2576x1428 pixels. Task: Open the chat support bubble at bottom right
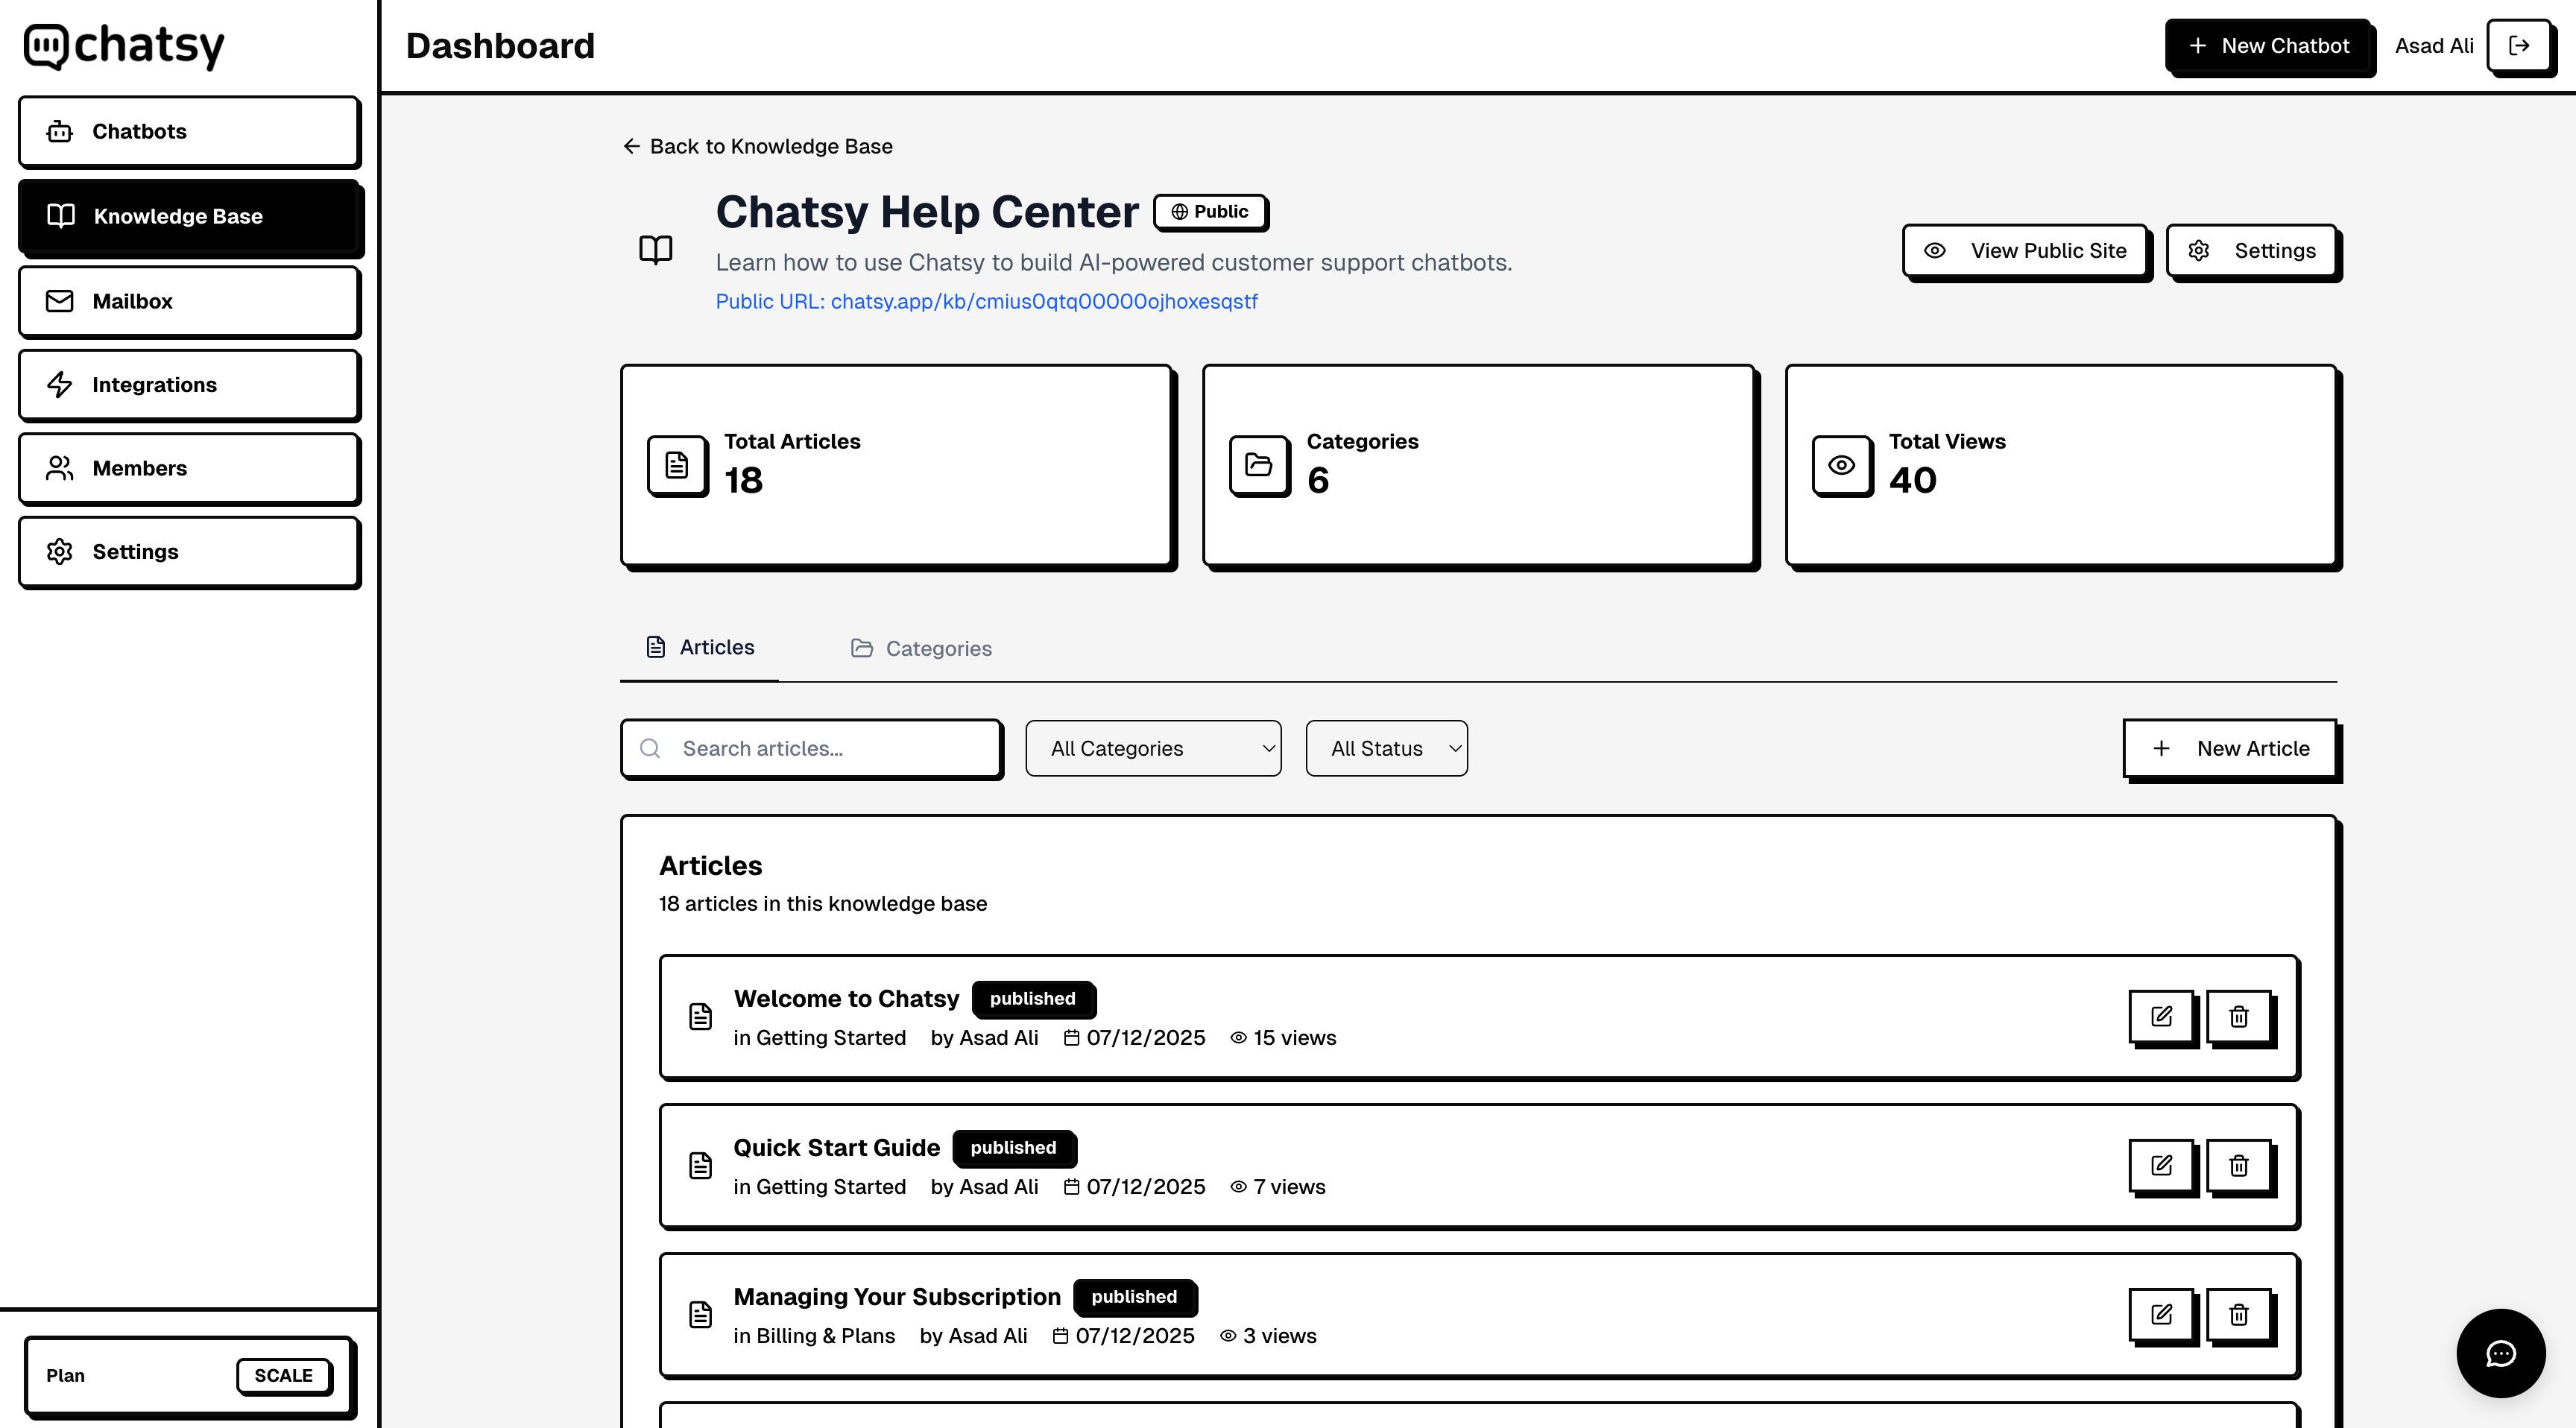point(2501,1353)
